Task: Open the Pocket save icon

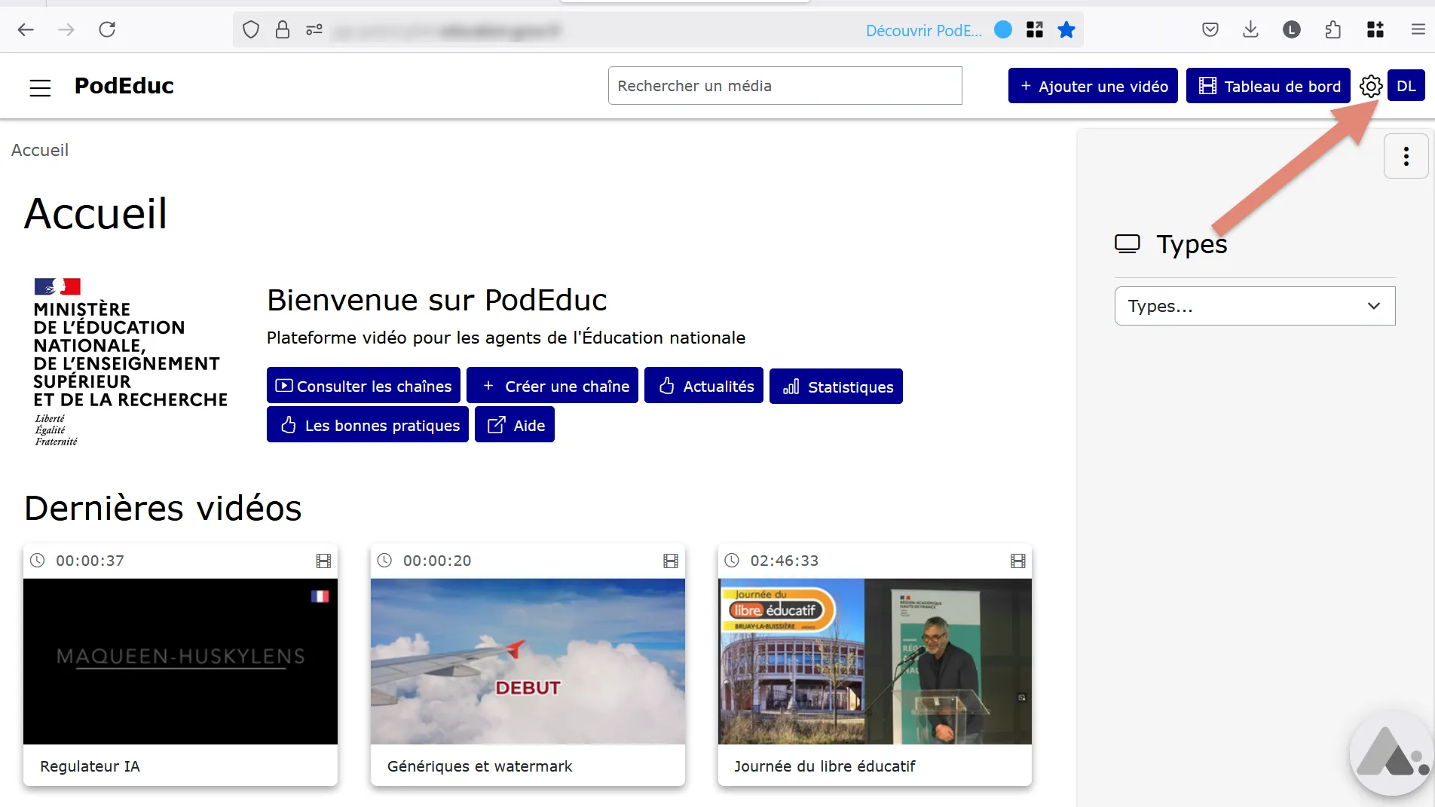Action: (x=1210, y=29)
